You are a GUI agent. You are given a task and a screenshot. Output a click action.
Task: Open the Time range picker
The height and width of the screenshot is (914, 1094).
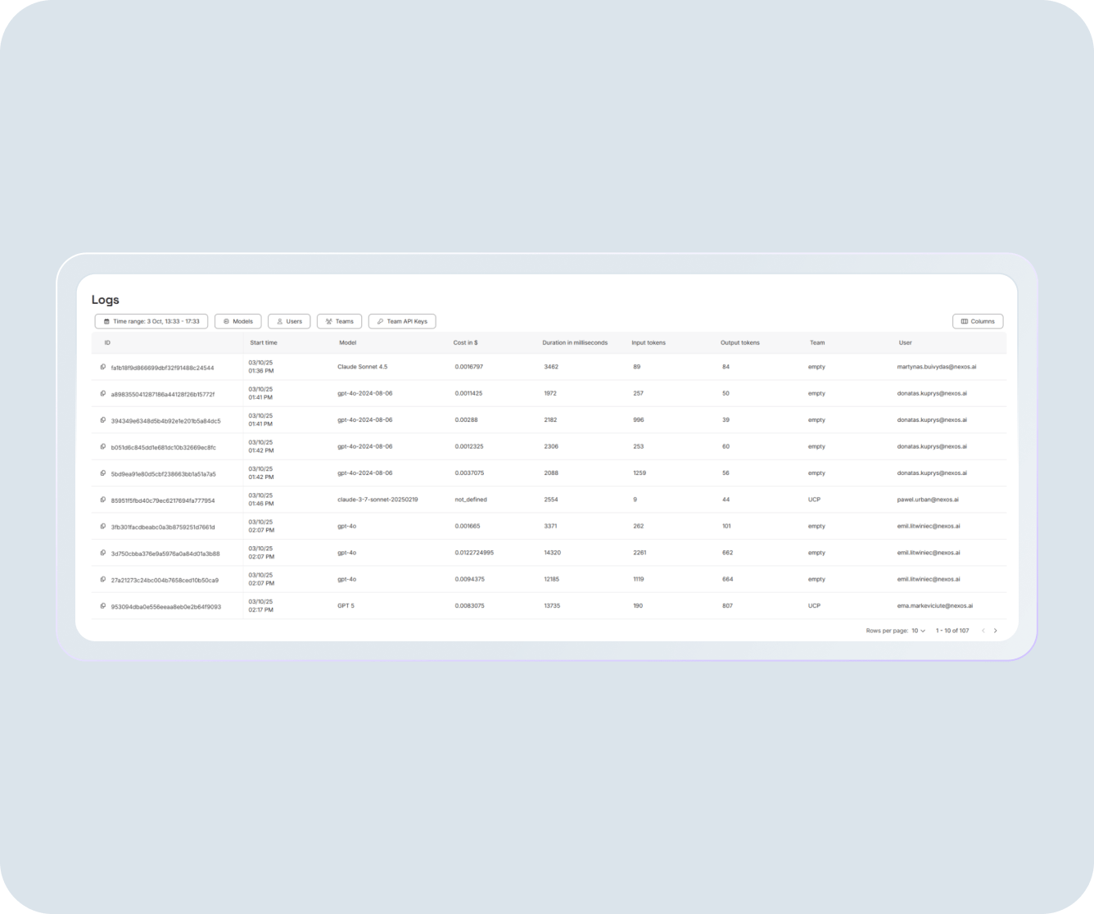pyautogui.click(x=151, y=321)
